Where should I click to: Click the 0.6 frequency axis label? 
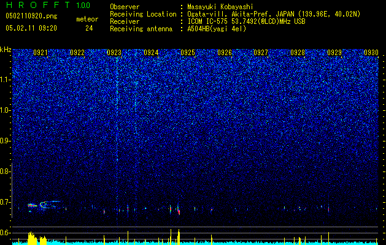5,233
